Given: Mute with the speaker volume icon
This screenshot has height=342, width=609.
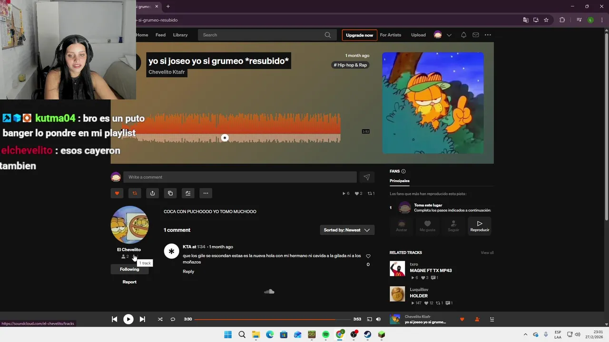Looking at the screenshot, I should click(x=378, y=319).
